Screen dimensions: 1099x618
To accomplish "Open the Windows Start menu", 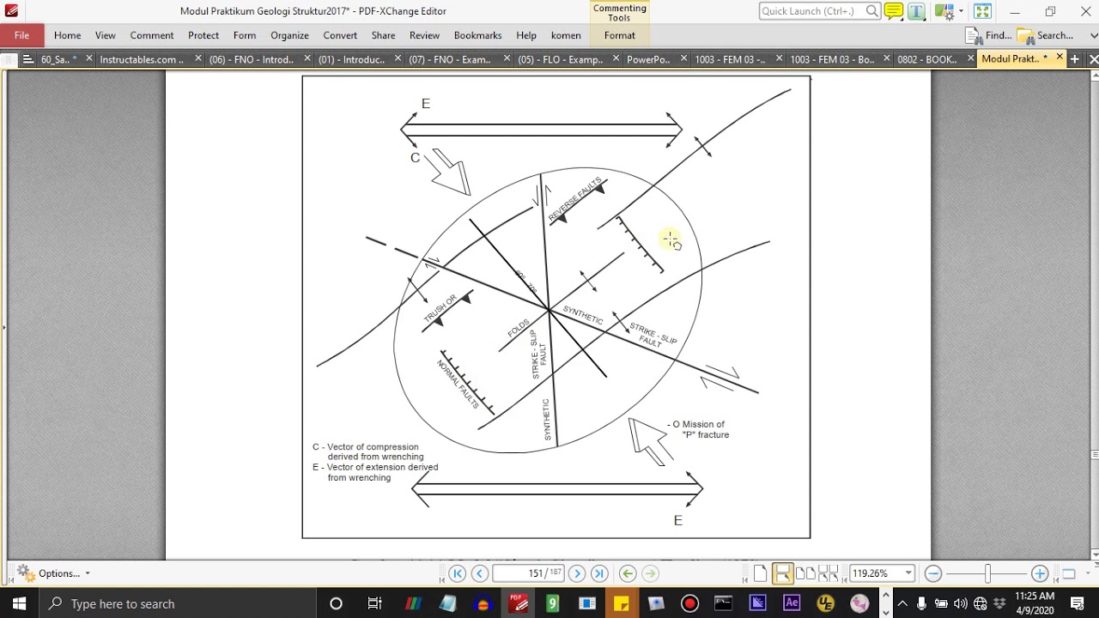I will click(20, 603).
